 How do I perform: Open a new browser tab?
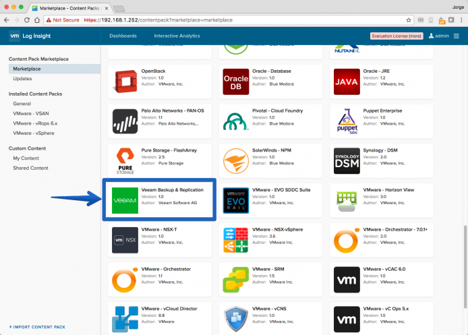pos(119,8)
